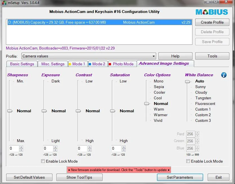235x184 pixels.
Task: Click the 'Sepia' color option label
Action: 159,87
